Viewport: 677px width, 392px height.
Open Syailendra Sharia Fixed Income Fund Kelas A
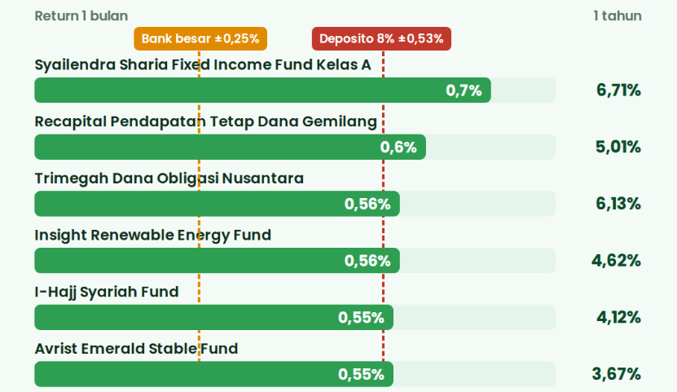pos(203,64)
